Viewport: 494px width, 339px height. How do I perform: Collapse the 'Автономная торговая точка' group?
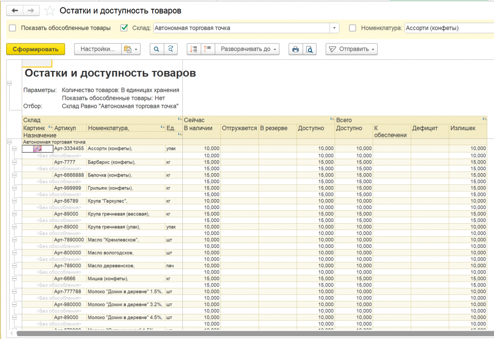point(9,142)
